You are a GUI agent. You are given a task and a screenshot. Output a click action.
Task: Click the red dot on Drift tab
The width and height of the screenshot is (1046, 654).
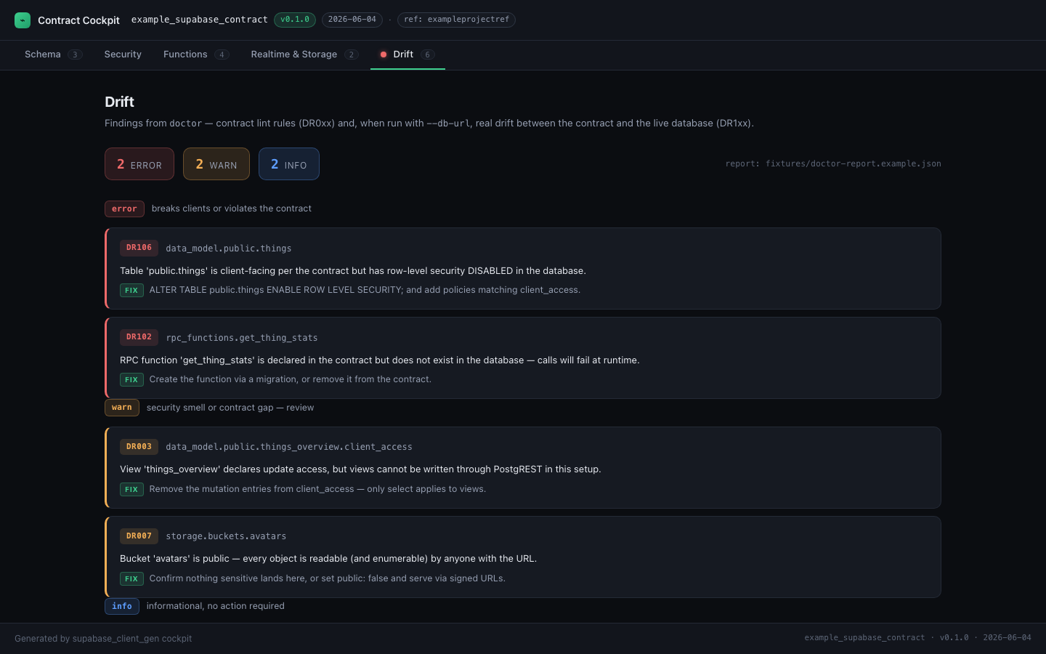[x=384, y=54]
